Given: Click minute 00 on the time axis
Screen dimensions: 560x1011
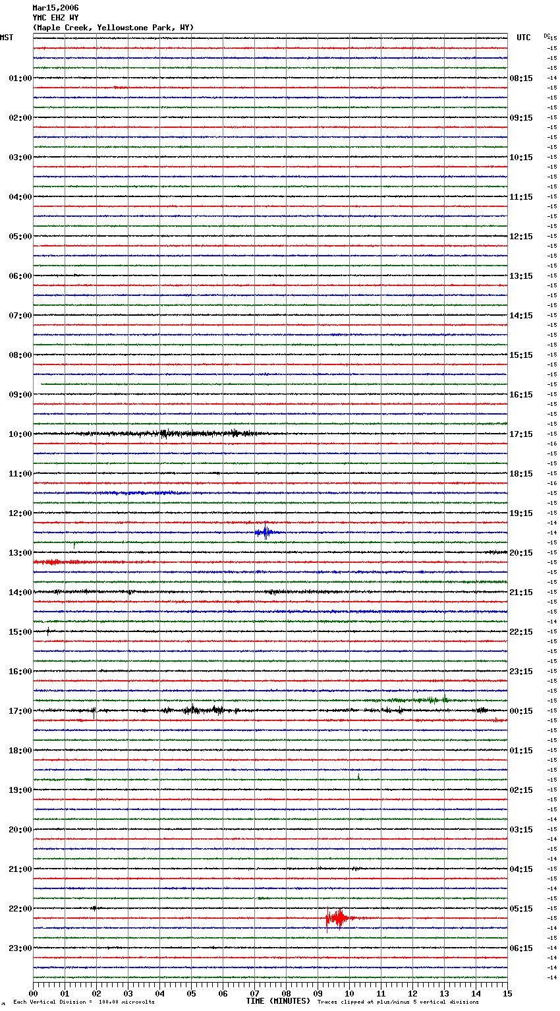Looking at the screenshot, I should point(34,993).
